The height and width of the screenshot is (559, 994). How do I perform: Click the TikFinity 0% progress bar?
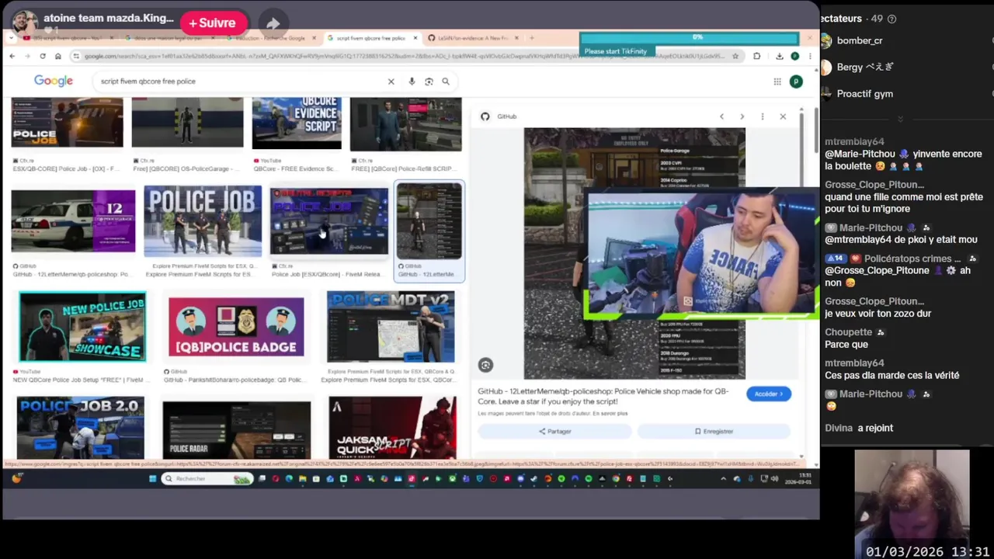(x=690, y=38)
